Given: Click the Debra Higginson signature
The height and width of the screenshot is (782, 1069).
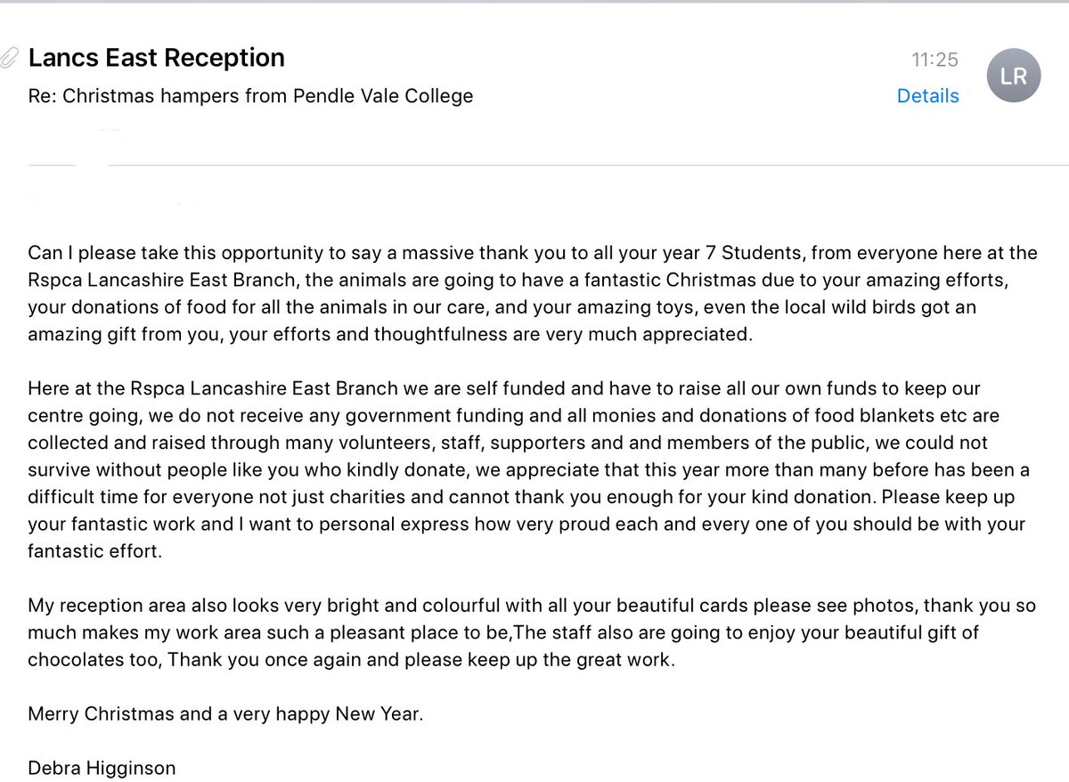Looking at the screenshot, I should 102,768.
